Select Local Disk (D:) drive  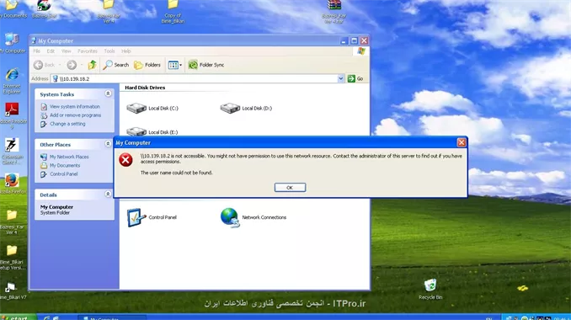pyautogui.click(x=246, y=108)
